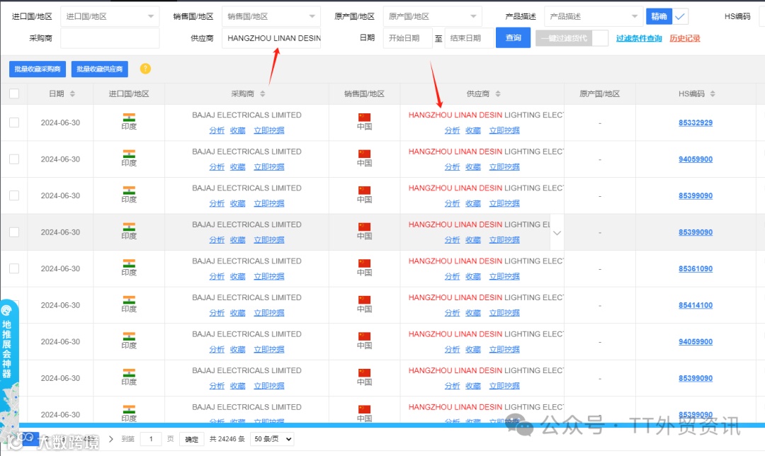Screen dimensions: 765x456
Task: Open HS code link 85332929
Action: point(696,122)
